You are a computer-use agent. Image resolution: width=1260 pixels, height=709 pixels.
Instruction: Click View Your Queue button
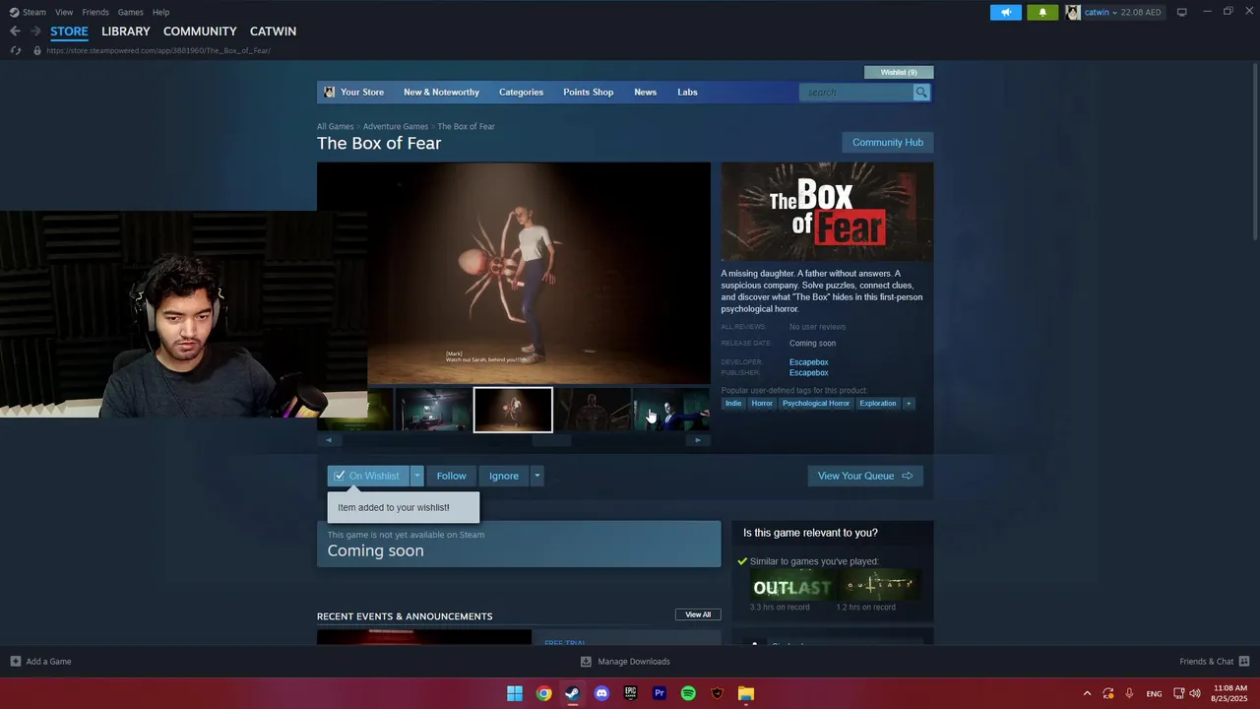[x=865, y=476]
